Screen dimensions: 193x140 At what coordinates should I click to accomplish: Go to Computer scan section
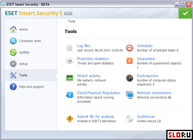point(31,41)
